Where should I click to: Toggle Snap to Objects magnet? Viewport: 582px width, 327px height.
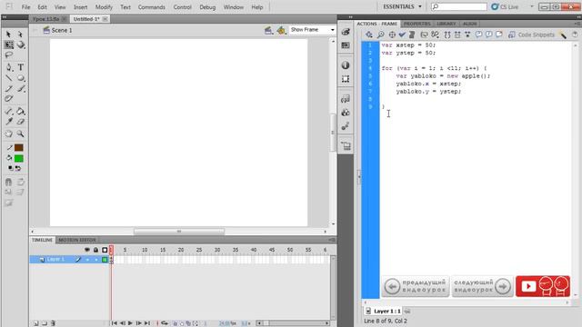coord(9,182)
